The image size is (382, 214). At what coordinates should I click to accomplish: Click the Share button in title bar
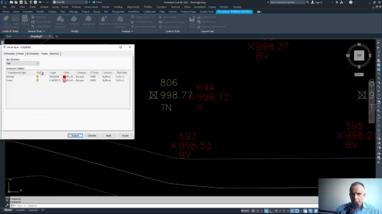(97, 2)
